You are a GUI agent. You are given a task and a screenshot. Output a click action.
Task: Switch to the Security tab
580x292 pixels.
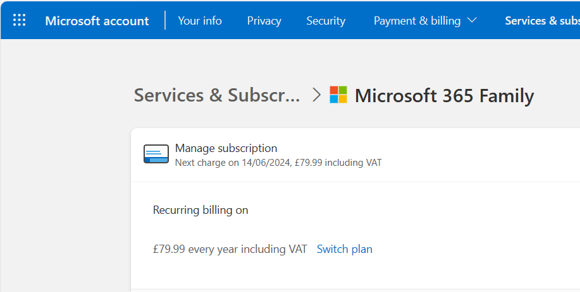pos(326,21)
